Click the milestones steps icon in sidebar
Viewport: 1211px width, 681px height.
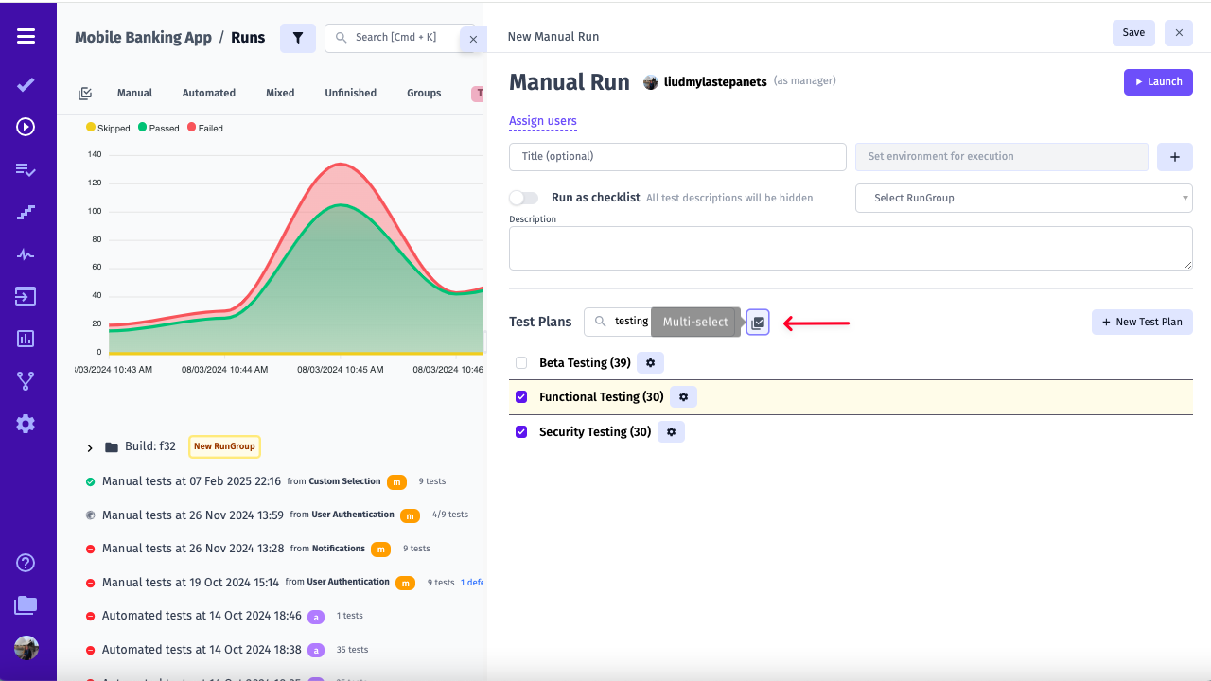[x=24, y=212]
